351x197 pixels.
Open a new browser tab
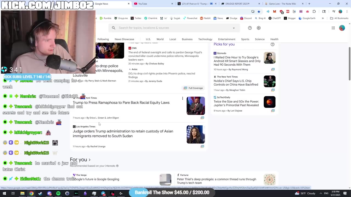[x=309, y=4]
